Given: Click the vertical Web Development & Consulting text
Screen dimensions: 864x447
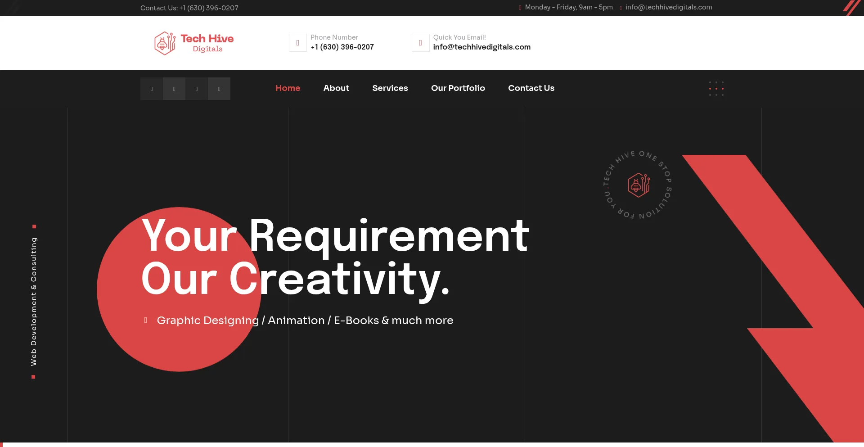Looking at the screenshot, I should pos(34,301).
